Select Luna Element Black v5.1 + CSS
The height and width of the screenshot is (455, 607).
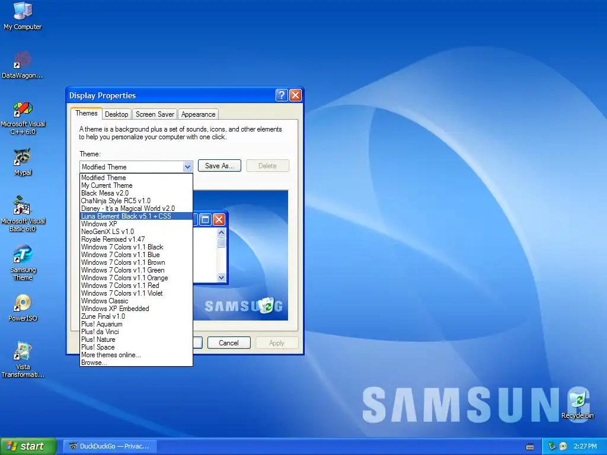tap(136, 216)
